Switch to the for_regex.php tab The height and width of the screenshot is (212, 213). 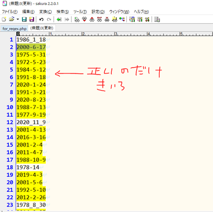[x=14, y=28]
